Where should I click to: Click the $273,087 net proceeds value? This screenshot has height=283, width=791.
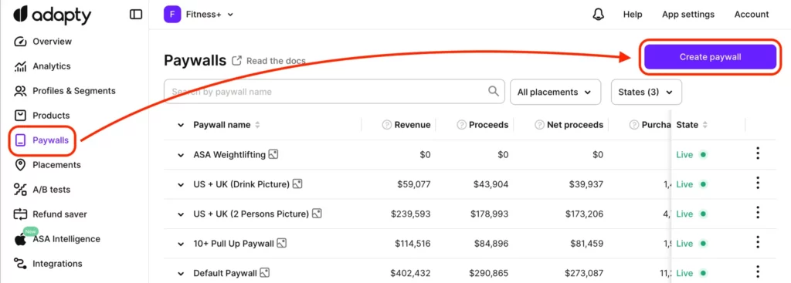[x=583, y=274]
